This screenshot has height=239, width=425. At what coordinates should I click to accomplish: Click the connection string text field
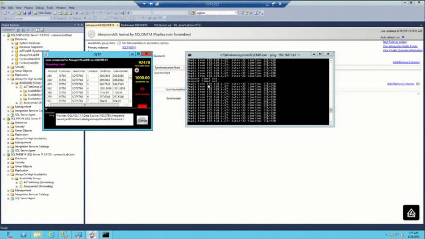(x=94, y=119)
